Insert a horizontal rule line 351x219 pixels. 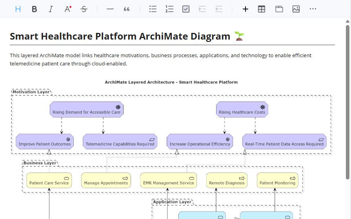click(x=110, y=9)
